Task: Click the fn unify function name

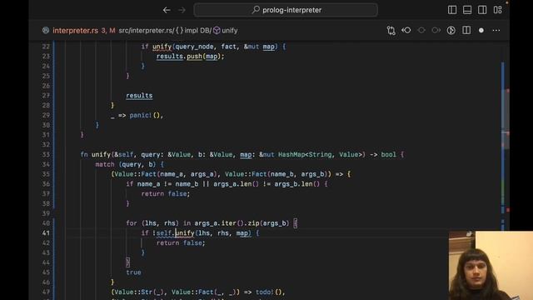Action: [x=102, y=155]
